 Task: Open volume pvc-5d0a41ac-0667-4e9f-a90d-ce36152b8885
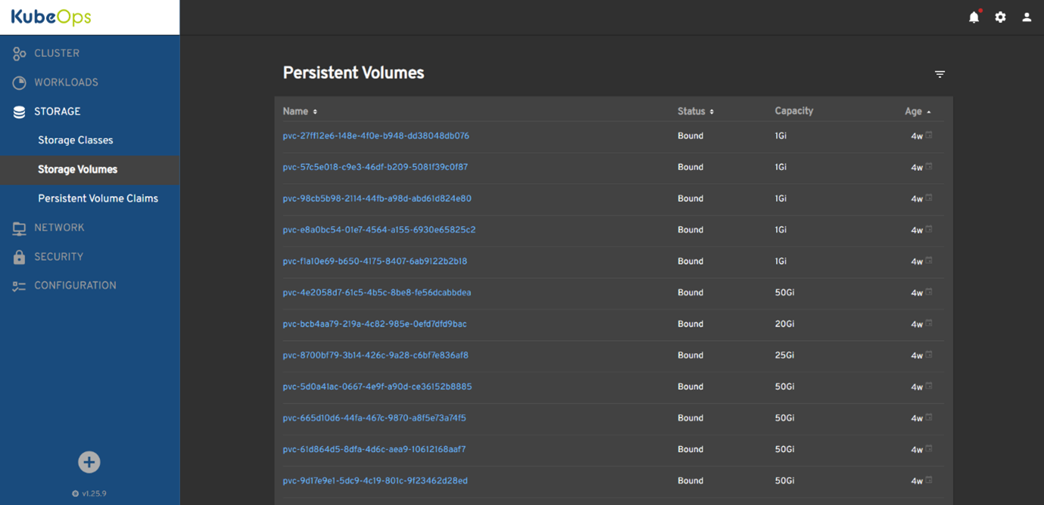coord(377,387)
